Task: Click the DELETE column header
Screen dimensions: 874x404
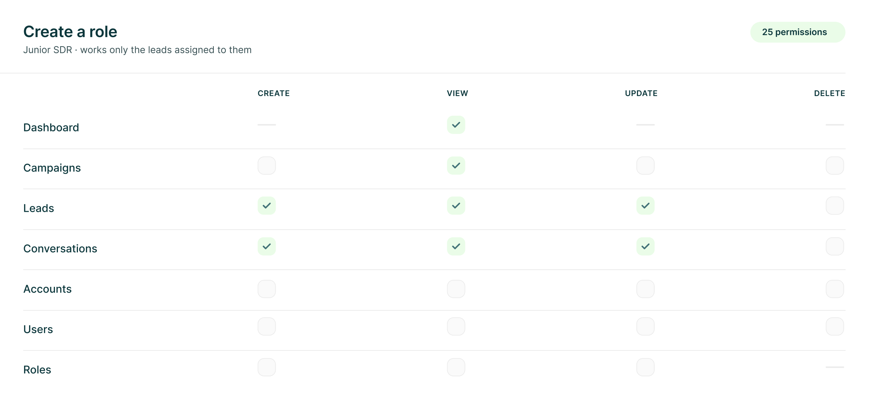Action: pos(830,93)
